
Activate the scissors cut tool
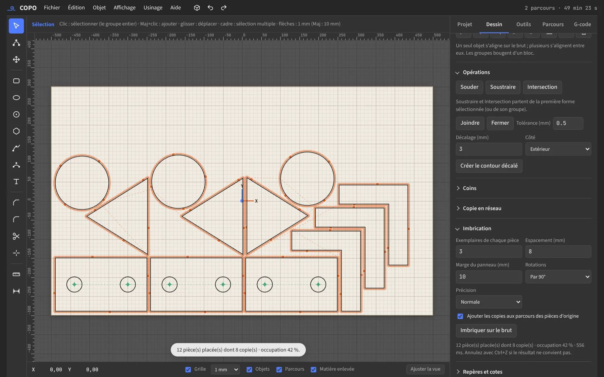[16, 236]
